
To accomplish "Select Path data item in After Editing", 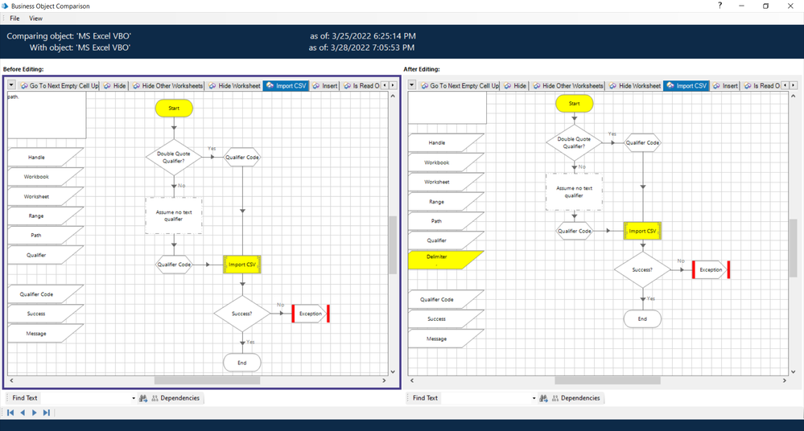I will (x=445, y=221).
